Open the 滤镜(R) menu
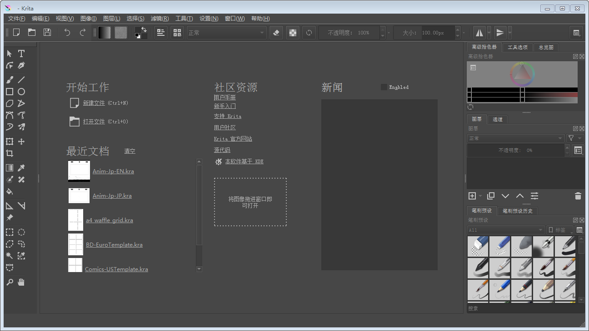Screen dimensions: 589x331 point(160,19)
